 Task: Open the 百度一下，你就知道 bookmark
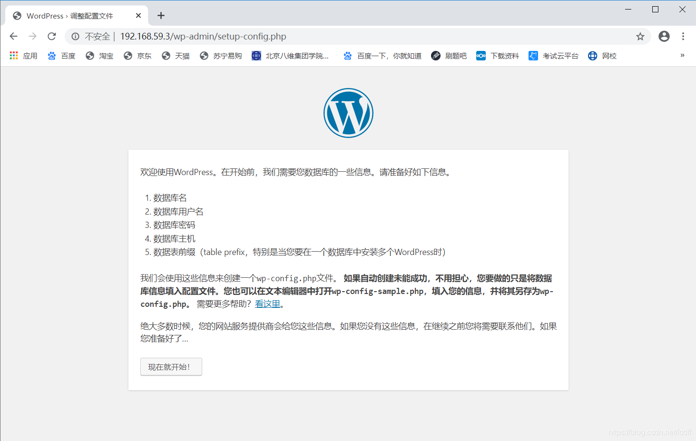pos(382,56)
